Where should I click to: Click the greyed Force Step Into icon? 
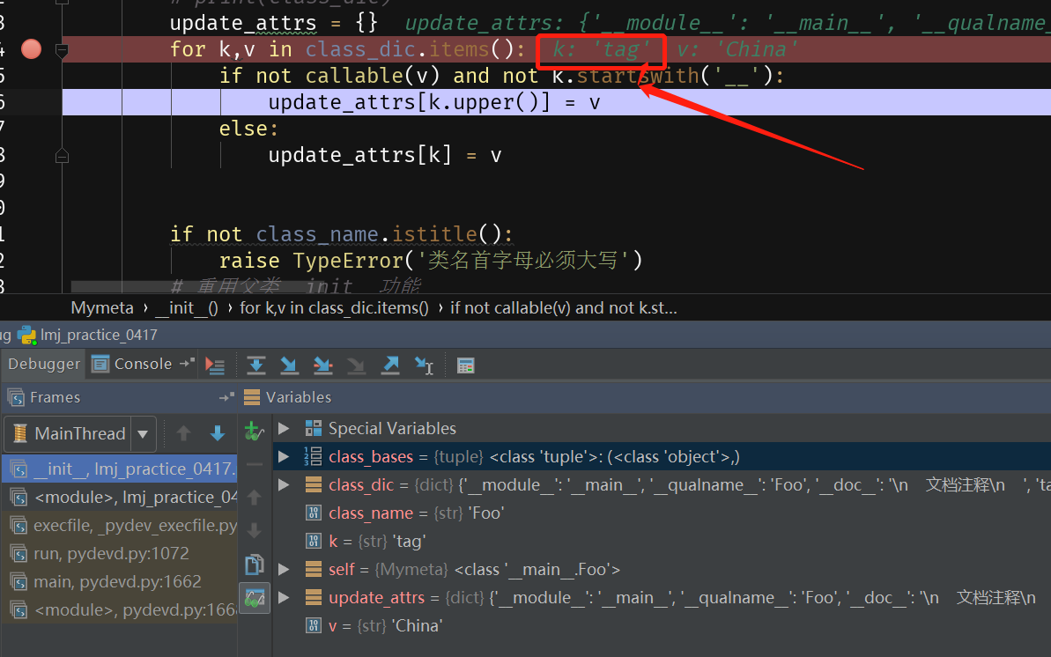click(x=357, y=365)
